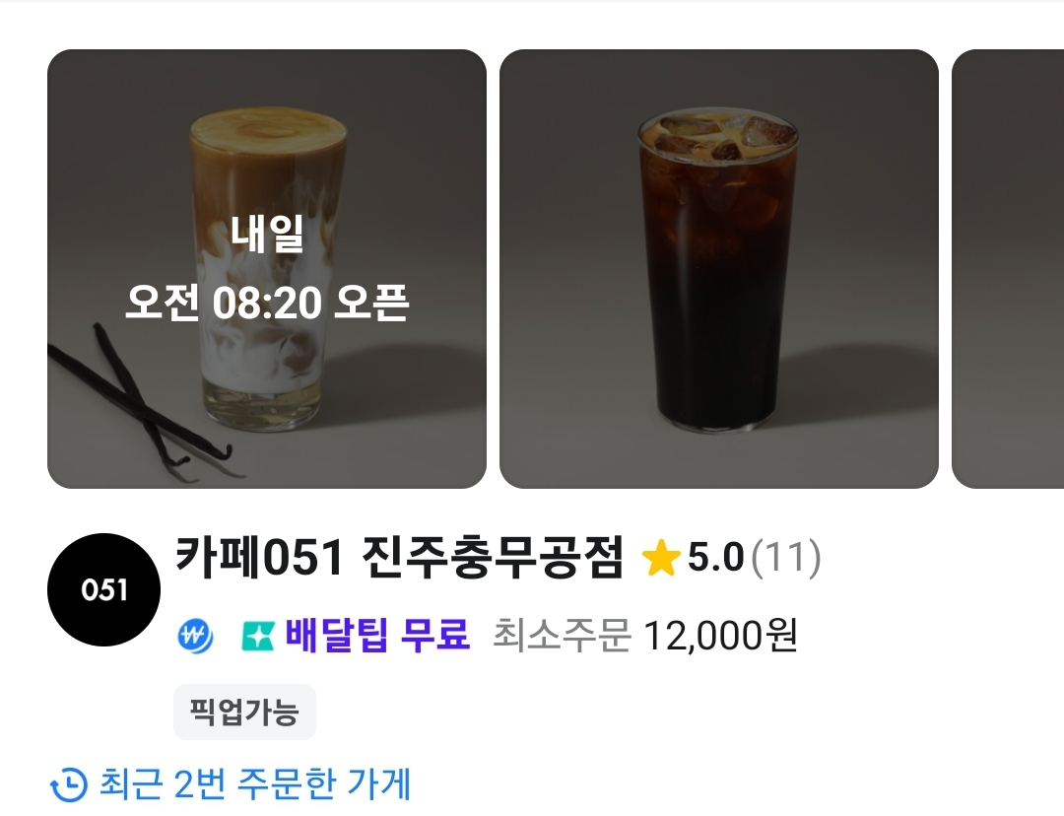Screen dimensions: 1064x816
Task: Tap the 내일 label on the latte photo
Action: point(267,235)
